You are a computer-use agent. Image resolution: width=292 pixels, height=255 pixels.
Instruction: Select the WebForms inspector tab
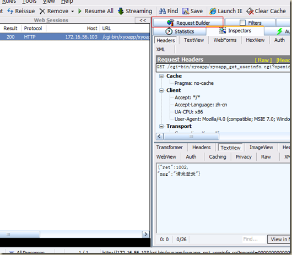(x=225, y=40)
